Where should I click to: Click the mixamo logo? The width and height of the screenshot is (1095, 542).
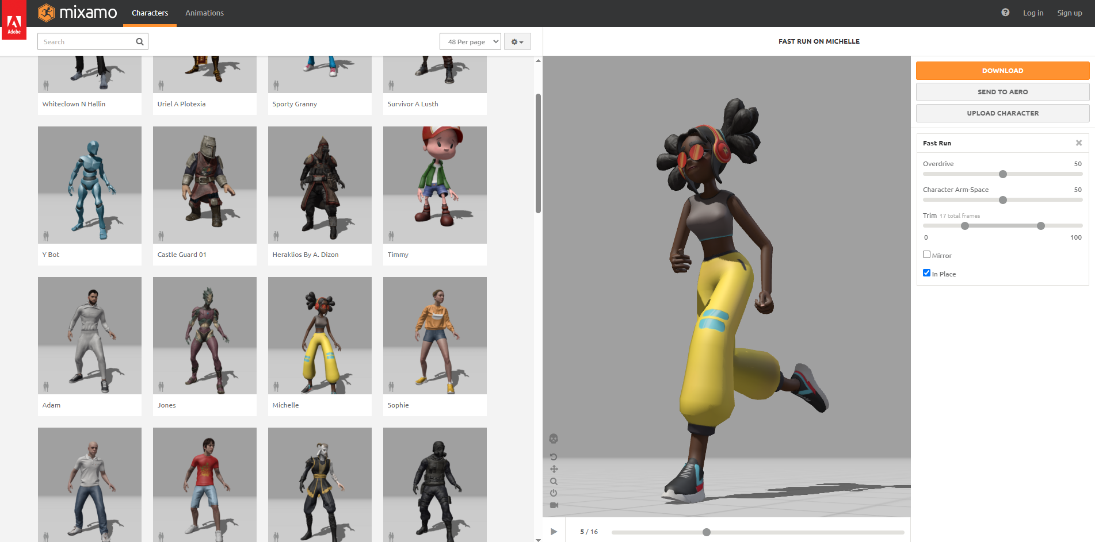click(78, 13)
